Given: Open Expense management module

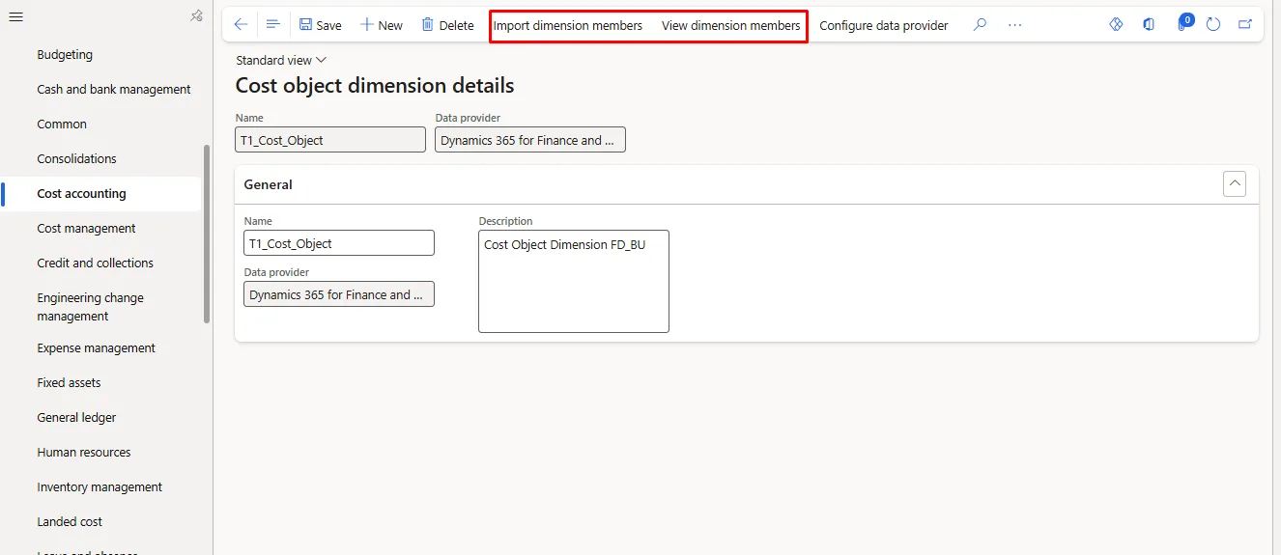Looking at the screenshot, I should click(96, 348).
